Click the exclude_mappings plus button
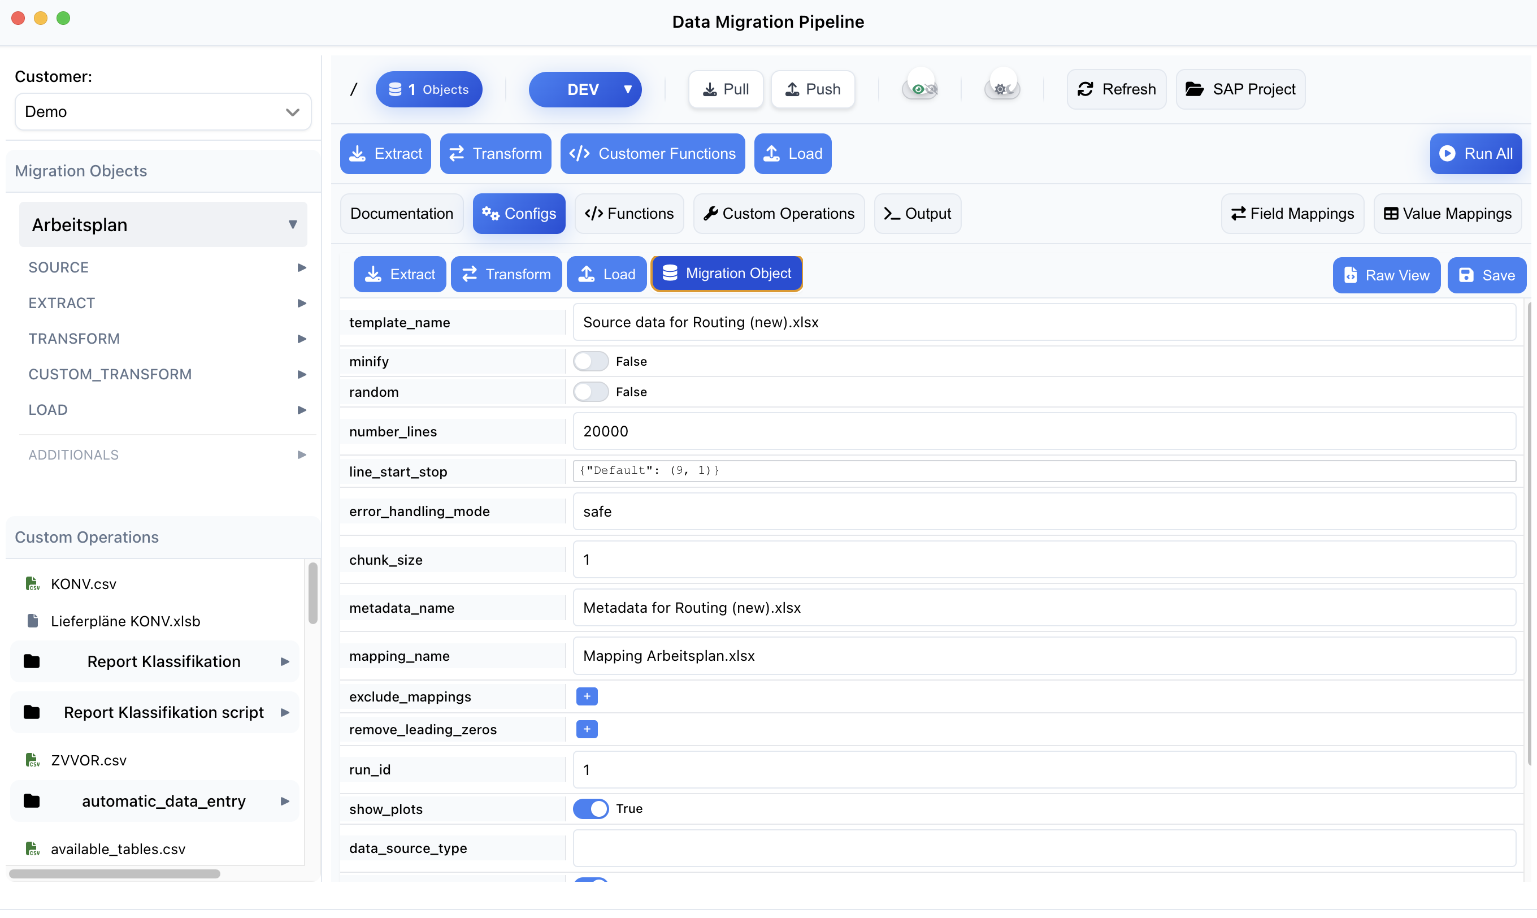This screenshot has width=1537, height=918. pos(586,696)
